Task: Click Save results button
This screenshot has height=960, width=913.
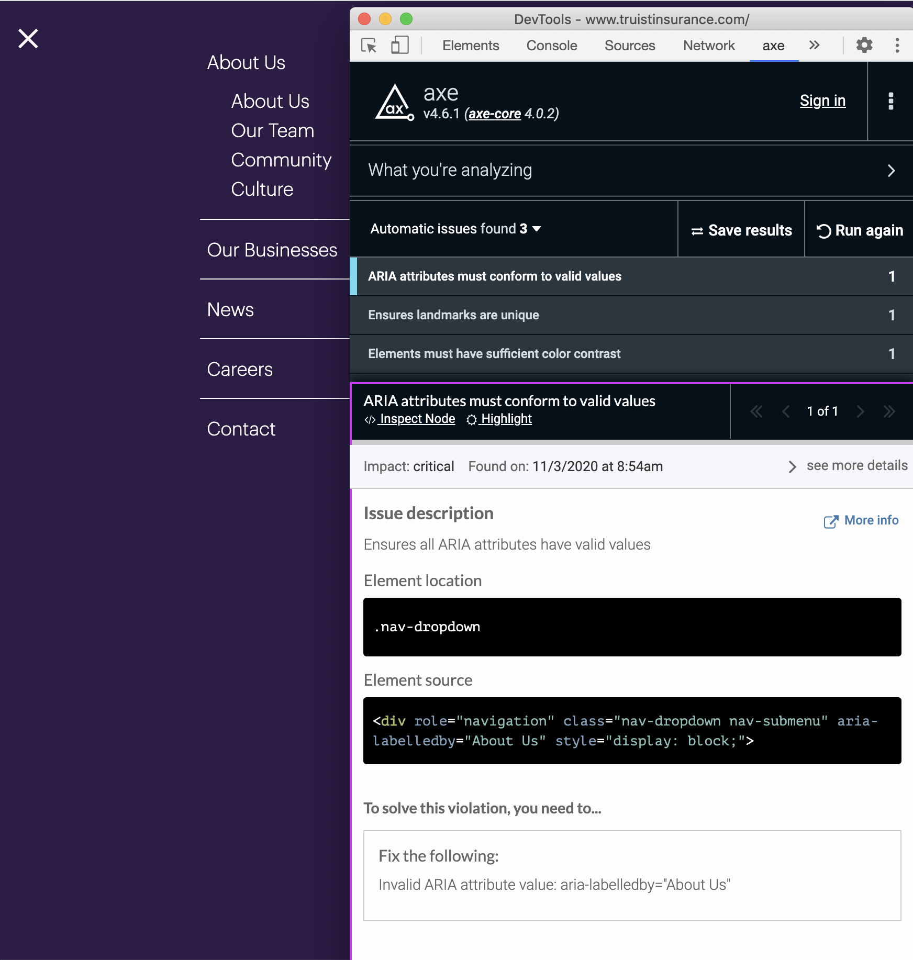Action: pyautogui.click(x=741, y=230)
